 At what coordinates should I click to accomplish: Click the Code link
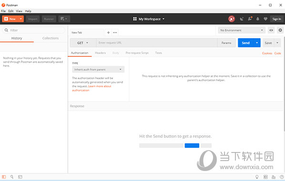coord(277,53)
